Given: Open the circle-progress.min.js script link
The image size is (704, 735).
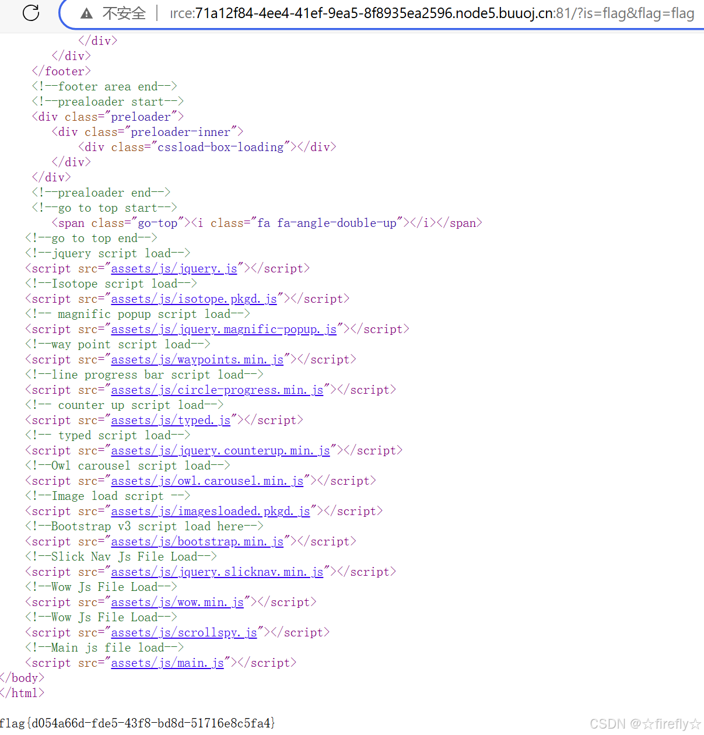Looking at the screenshot, I should click(x=217, y=390).
